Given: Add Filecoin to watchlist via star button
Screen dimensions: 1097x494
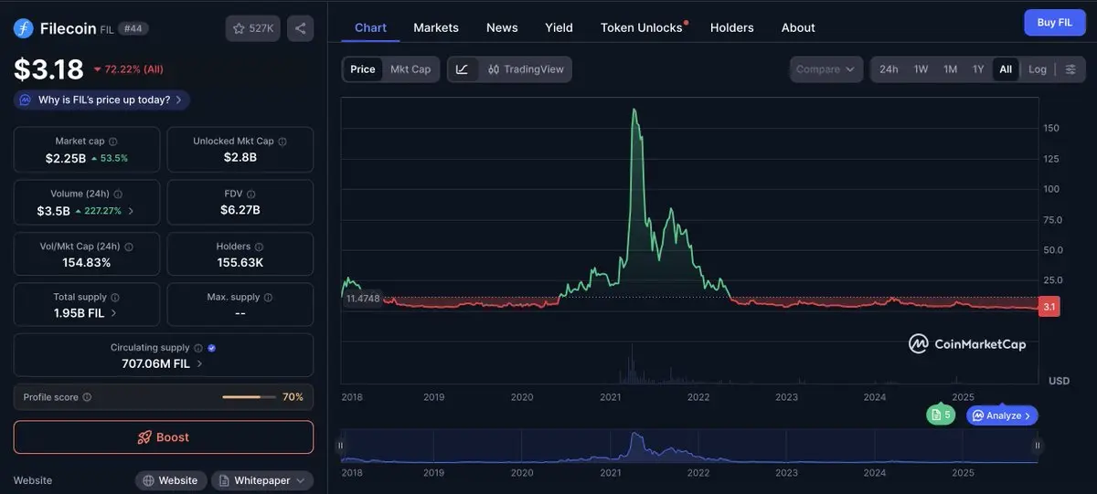Looking at the screenshot, I should pyautogui.click(x=253, y=28).
